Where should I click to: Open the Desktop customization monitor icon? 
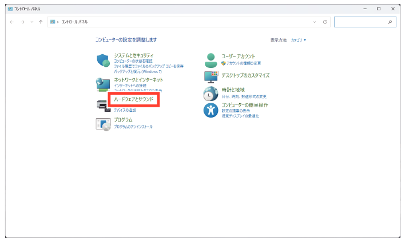(x=211, y=77)
